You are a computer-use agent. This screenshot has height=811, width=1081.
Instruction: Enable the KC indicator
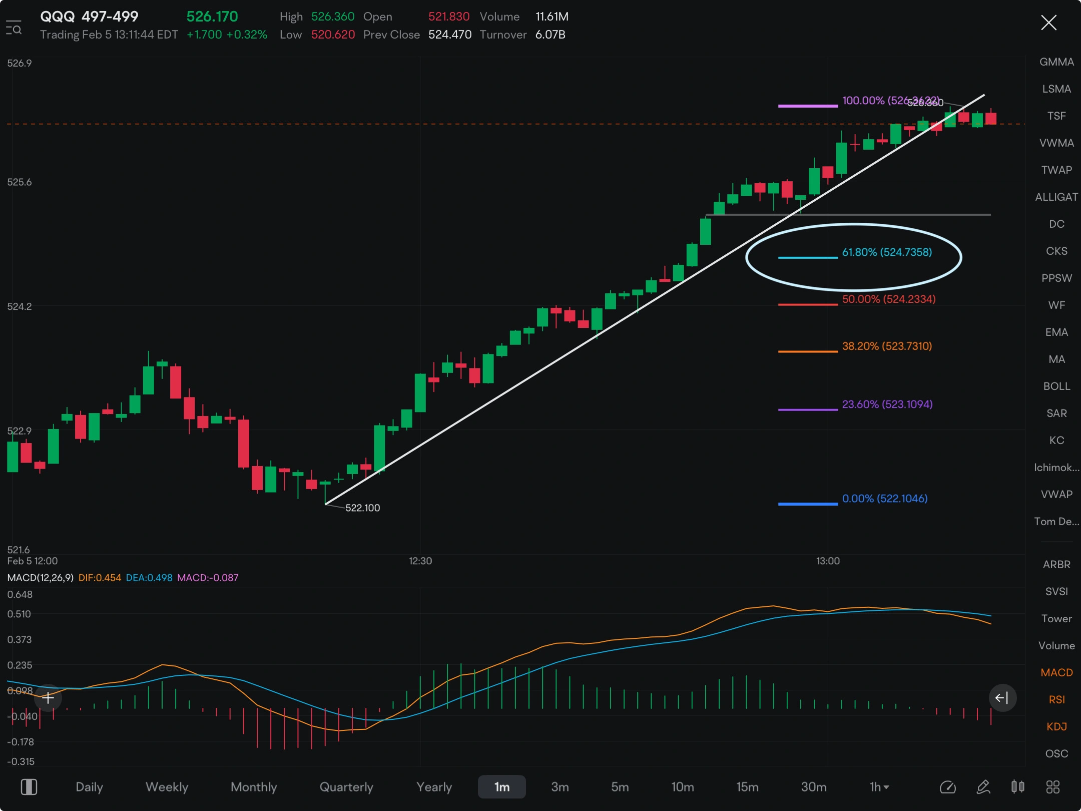(x=1056, y=441)
